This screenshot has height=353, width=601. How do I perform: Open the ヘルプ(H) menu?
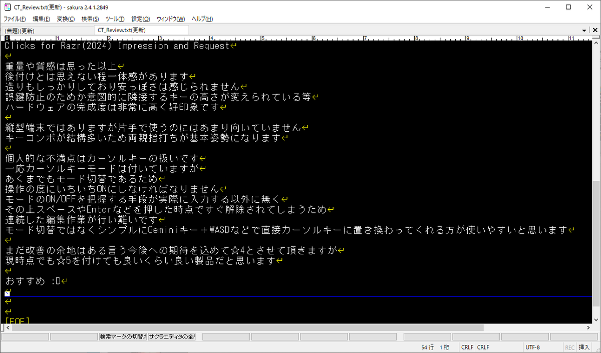tap(202, 19)
